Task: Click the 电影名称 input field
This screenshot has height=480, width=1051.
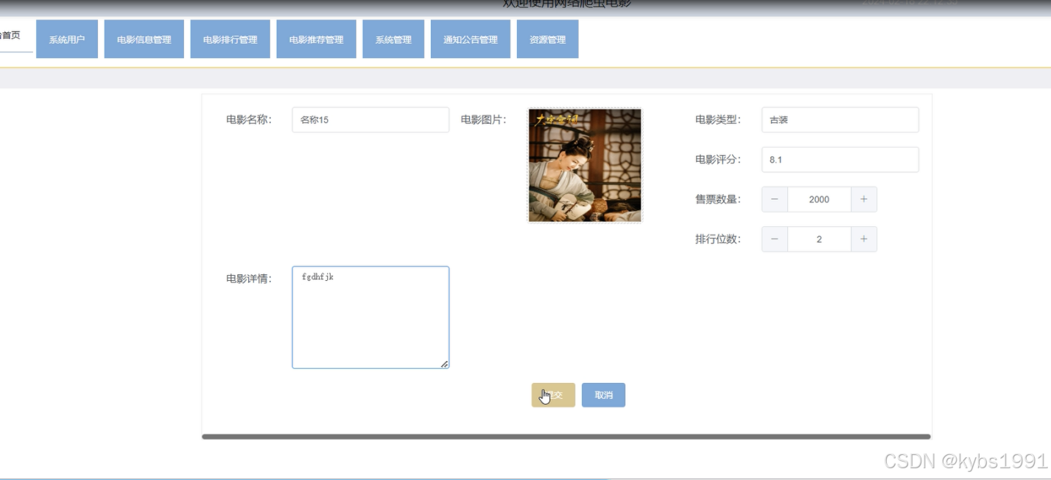Action: point(370,120)
